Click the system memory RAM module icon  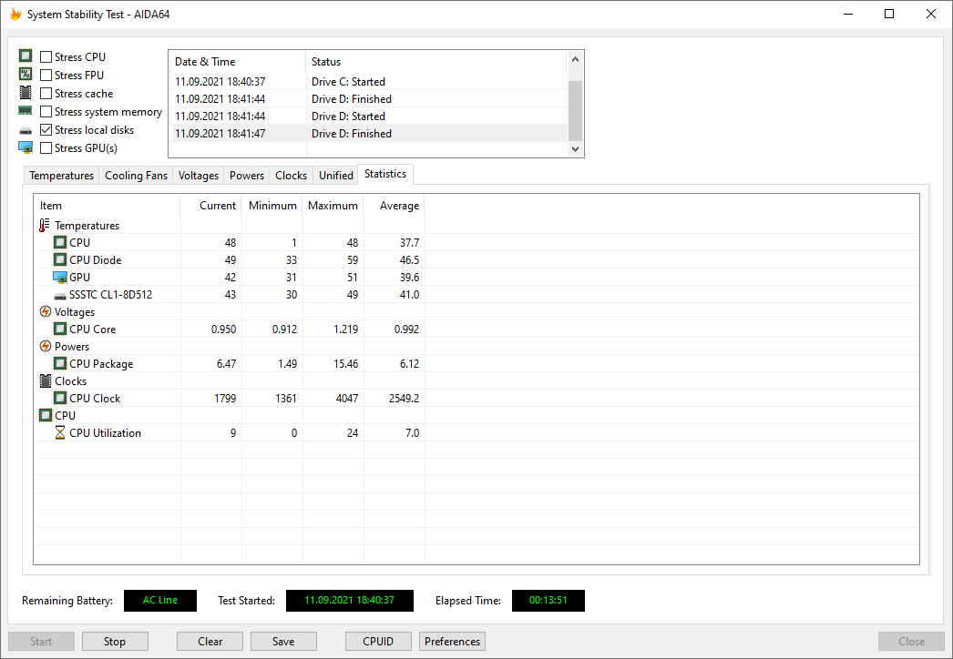coord(26,110)
